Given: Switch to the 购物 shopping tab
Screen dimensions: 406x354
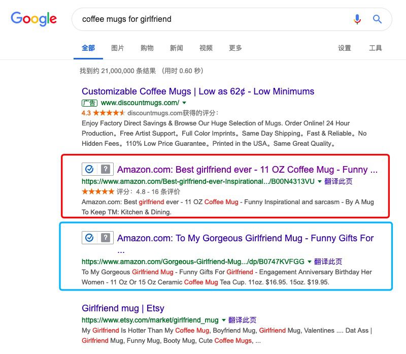Looking at the screenshot, I should click(147, 48).
